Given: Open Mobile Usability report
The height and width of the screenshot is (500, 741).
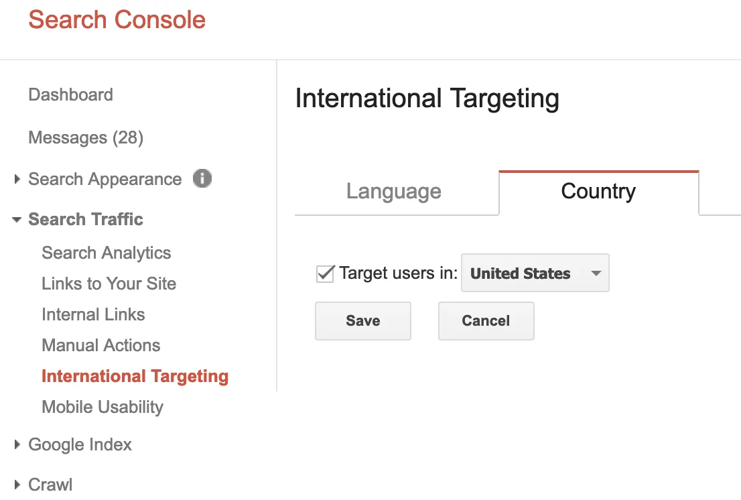Looking at the screenshot, I should tap(102, 408).
